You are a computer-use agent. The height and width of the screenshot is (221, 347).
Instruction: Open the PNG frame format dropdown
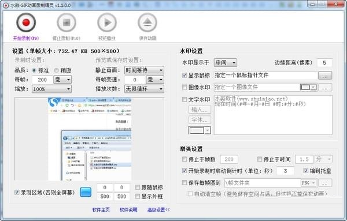(x=309, y=183)
